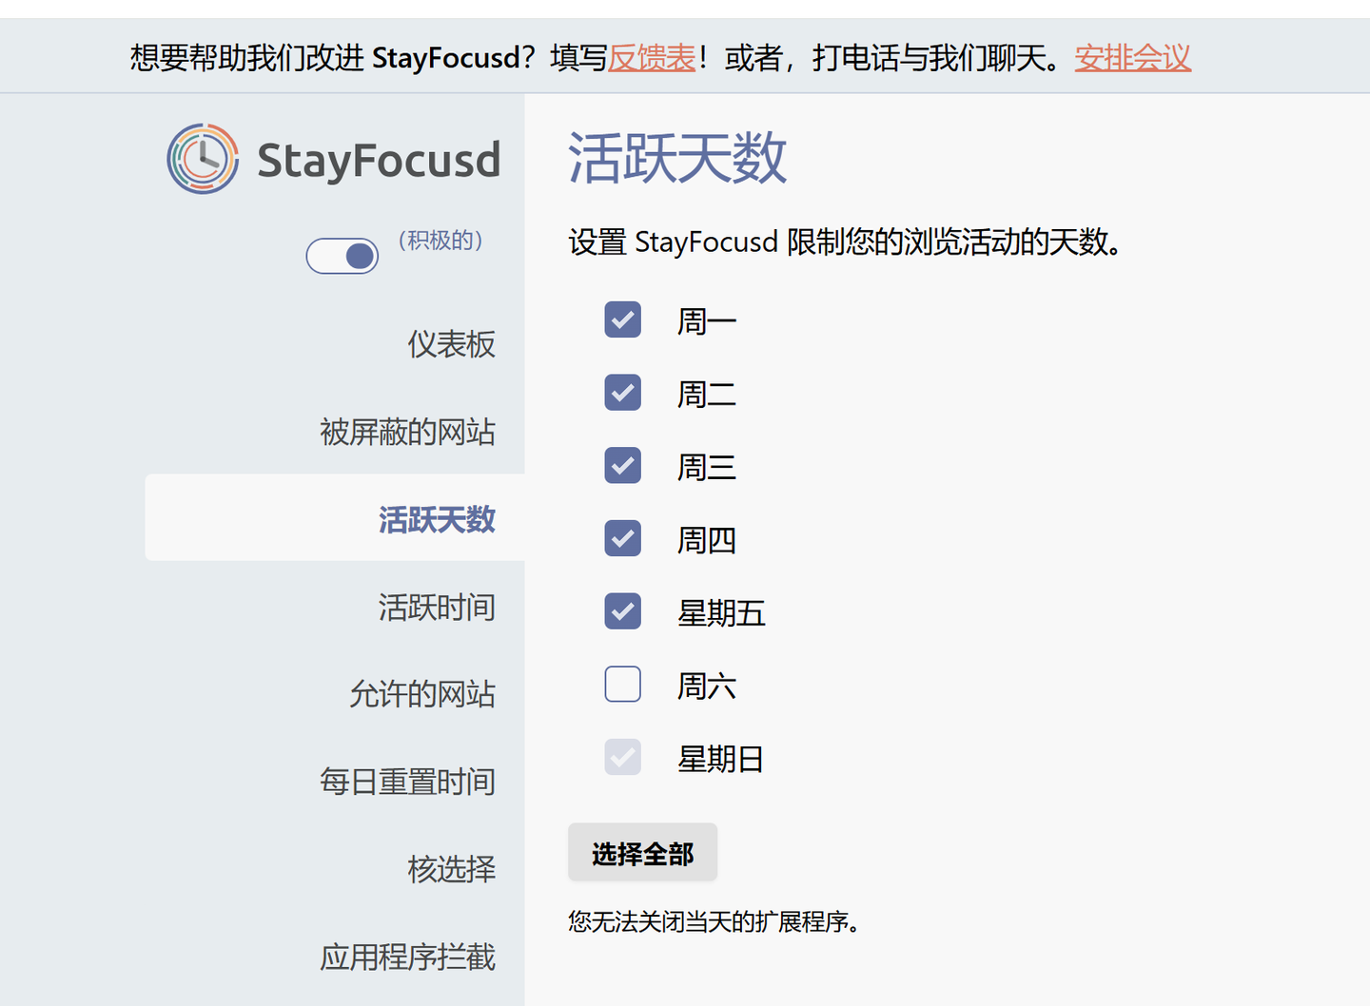Uncheck the 周一 checkbox
This screenshot has width=1370, height=1006.
pos(623,320)
